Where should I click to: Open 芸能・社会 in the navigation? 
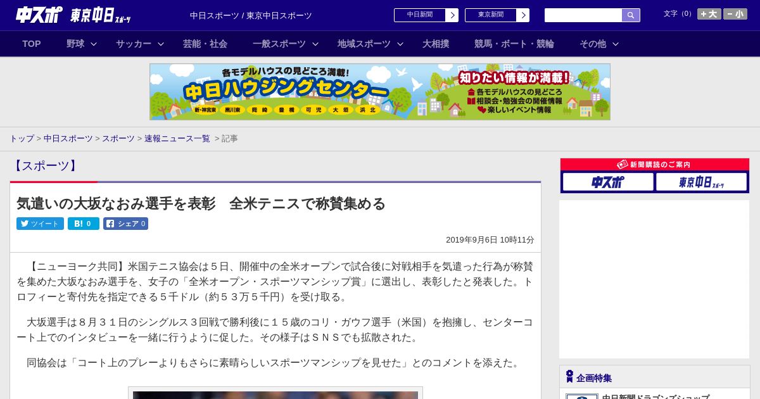pyautogui.click(x=205, y=44)
